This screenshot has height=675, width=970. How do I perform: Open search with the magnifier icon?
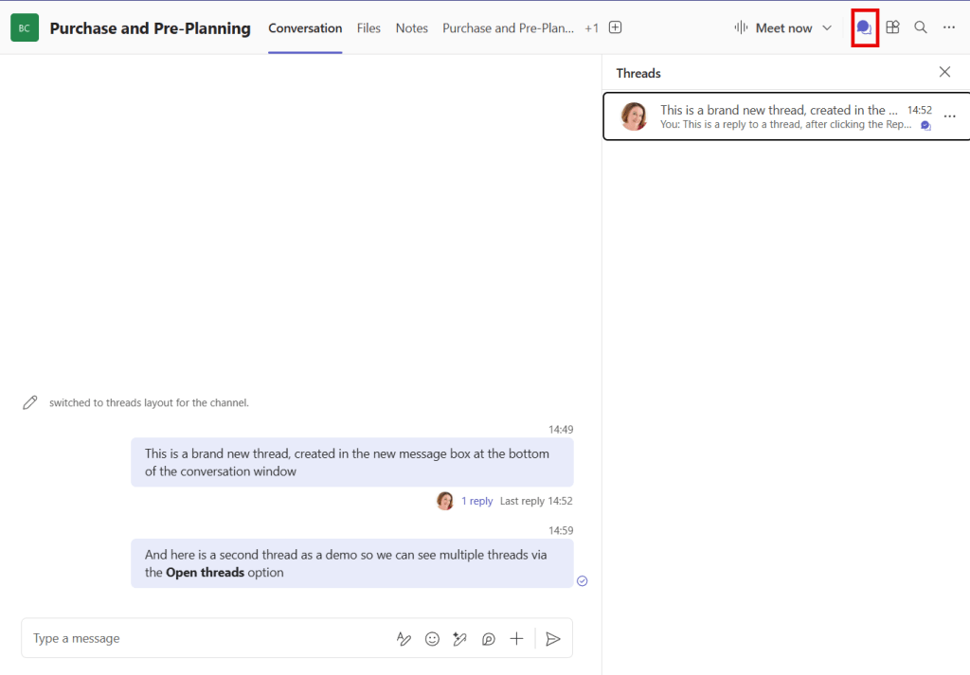point(921,27)
